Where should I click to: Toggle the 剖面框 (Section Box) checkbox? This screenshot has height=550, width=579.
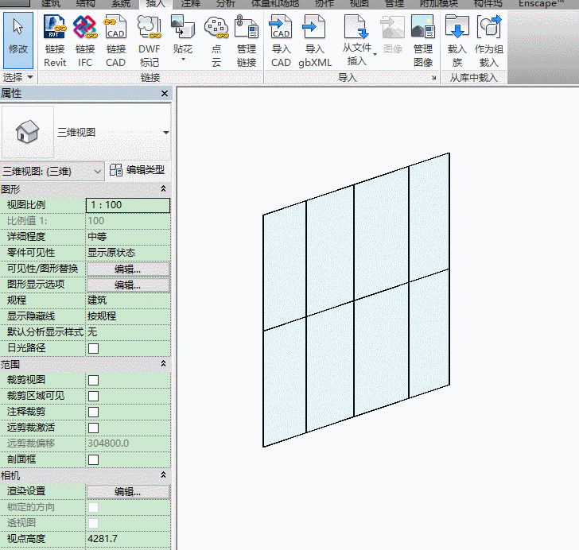(93, 459)
